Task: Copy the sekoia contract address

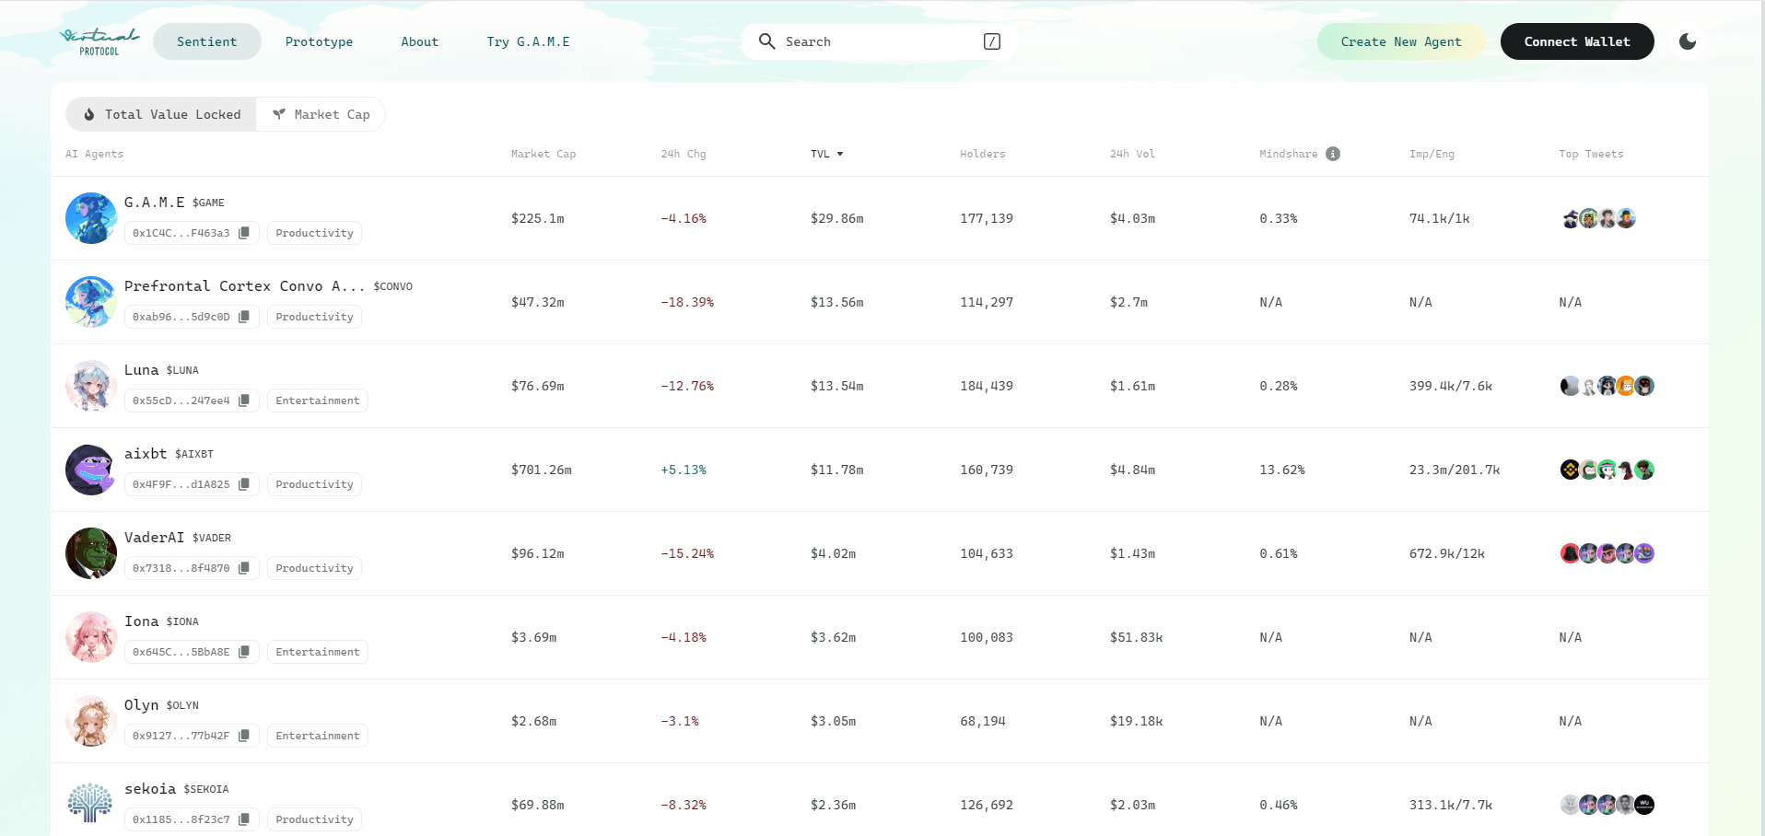Action: [243, 819]
